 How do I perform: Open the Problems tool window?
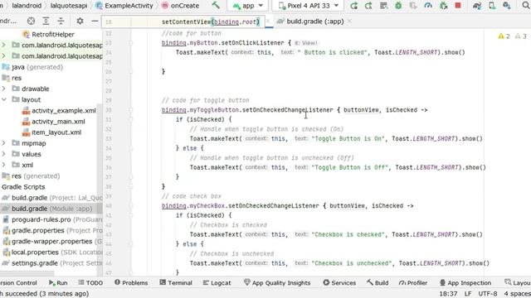[x=131, y=283]
